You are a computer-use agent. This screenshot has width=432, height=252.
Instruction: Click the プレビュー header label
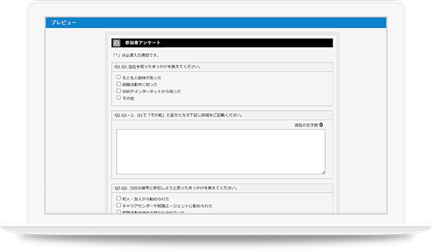point(64,23)
